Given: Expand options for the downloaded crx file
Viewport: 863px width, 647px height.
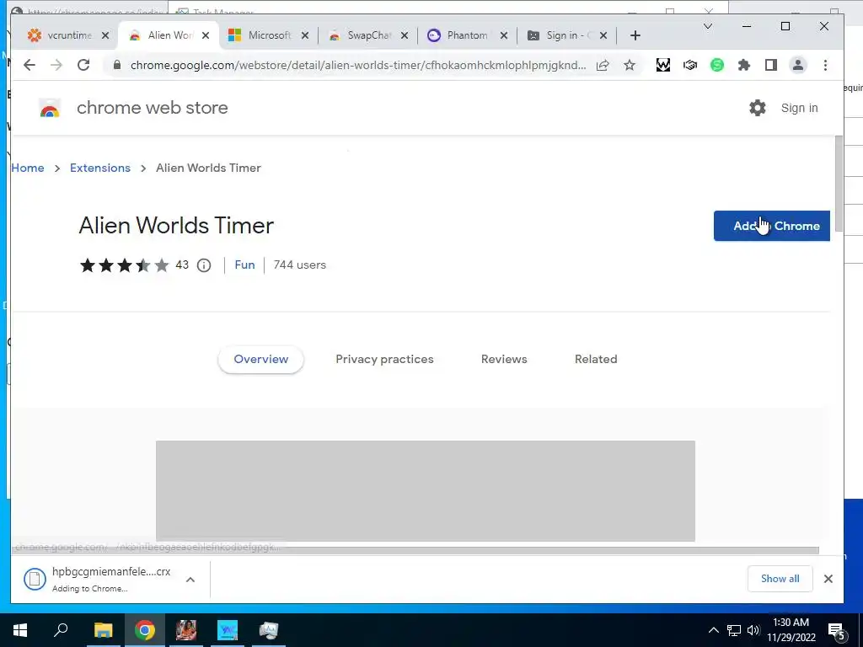Looking at the screenshot, I should (190, 580).
